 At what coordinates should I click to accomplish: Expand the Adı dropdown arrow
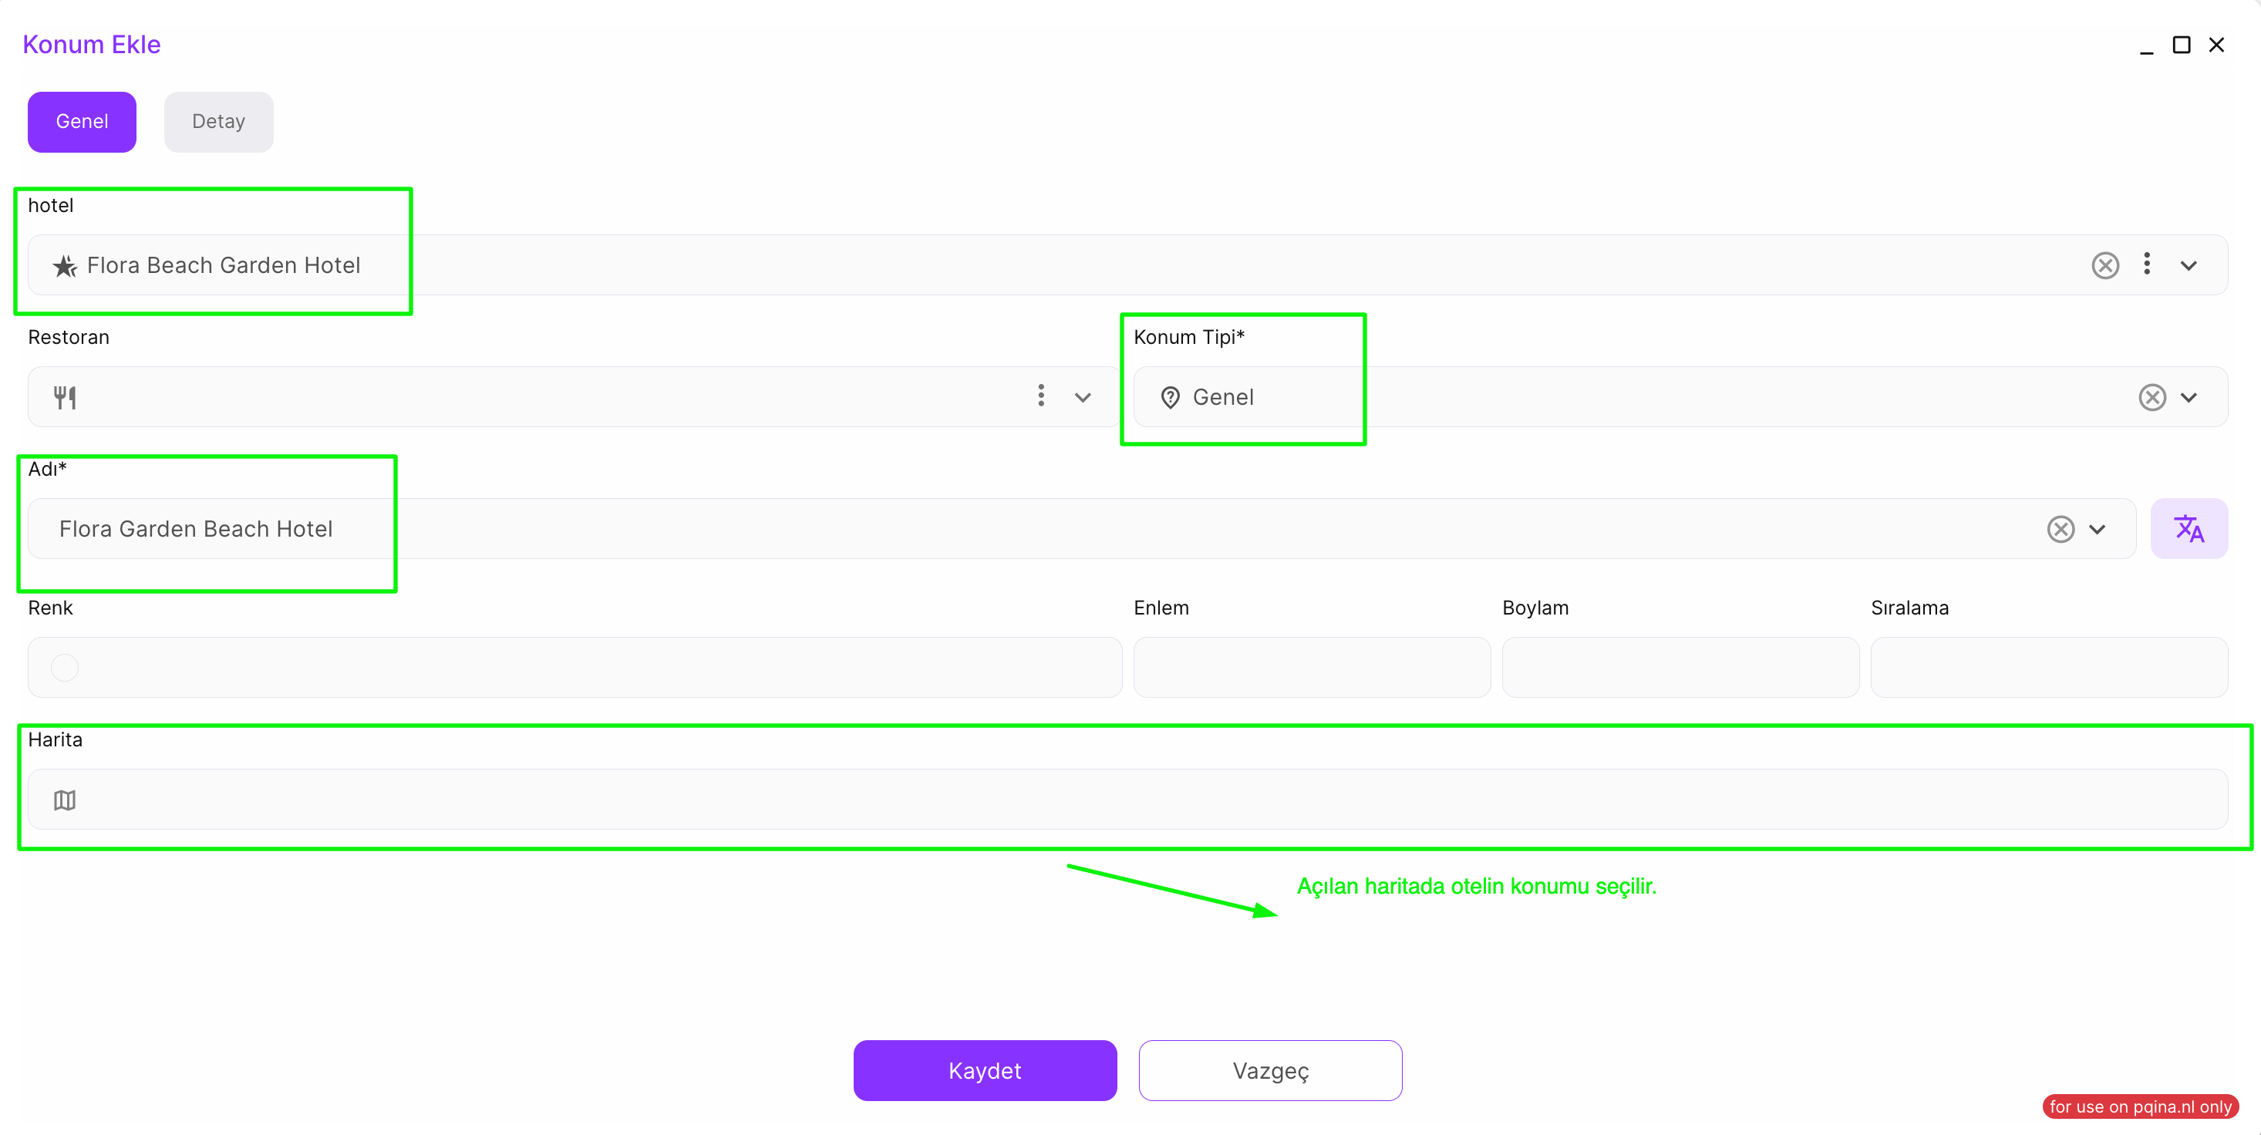[x=2098, y=529]
